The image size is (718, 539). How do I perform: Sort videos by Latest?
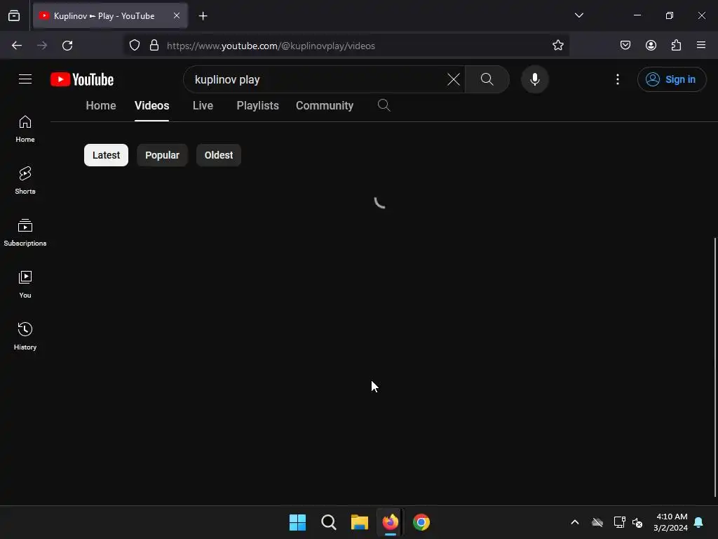pos(107,155)
